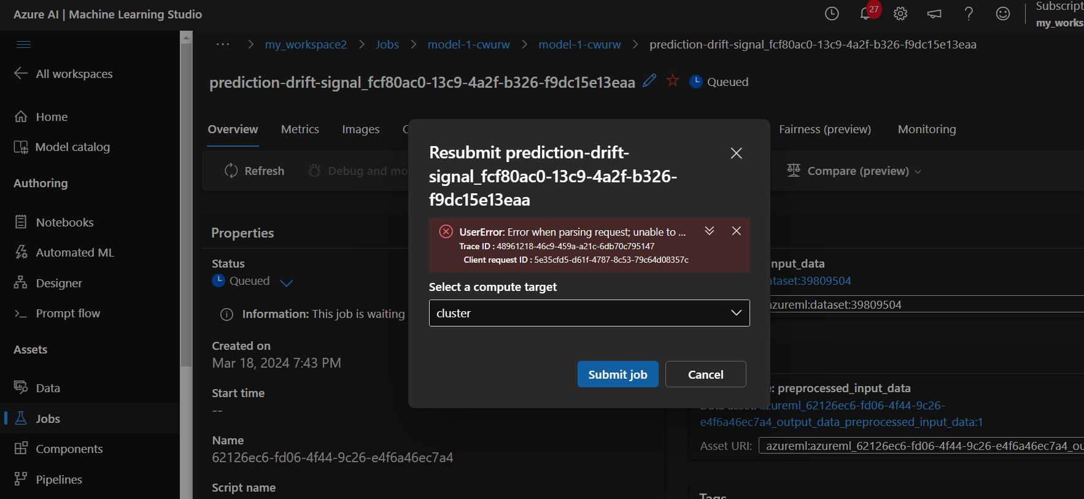This screenshot has width=1084, height=499.
Task: Open Notebooks in the sidebar
Action: coord(55,222)
